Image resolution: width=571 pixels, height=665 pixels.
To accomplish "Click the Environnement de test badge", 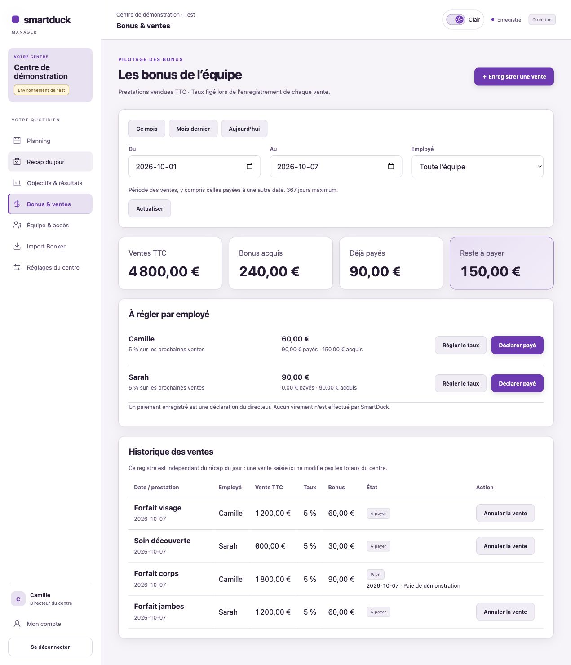I will (x=41, y=90).
